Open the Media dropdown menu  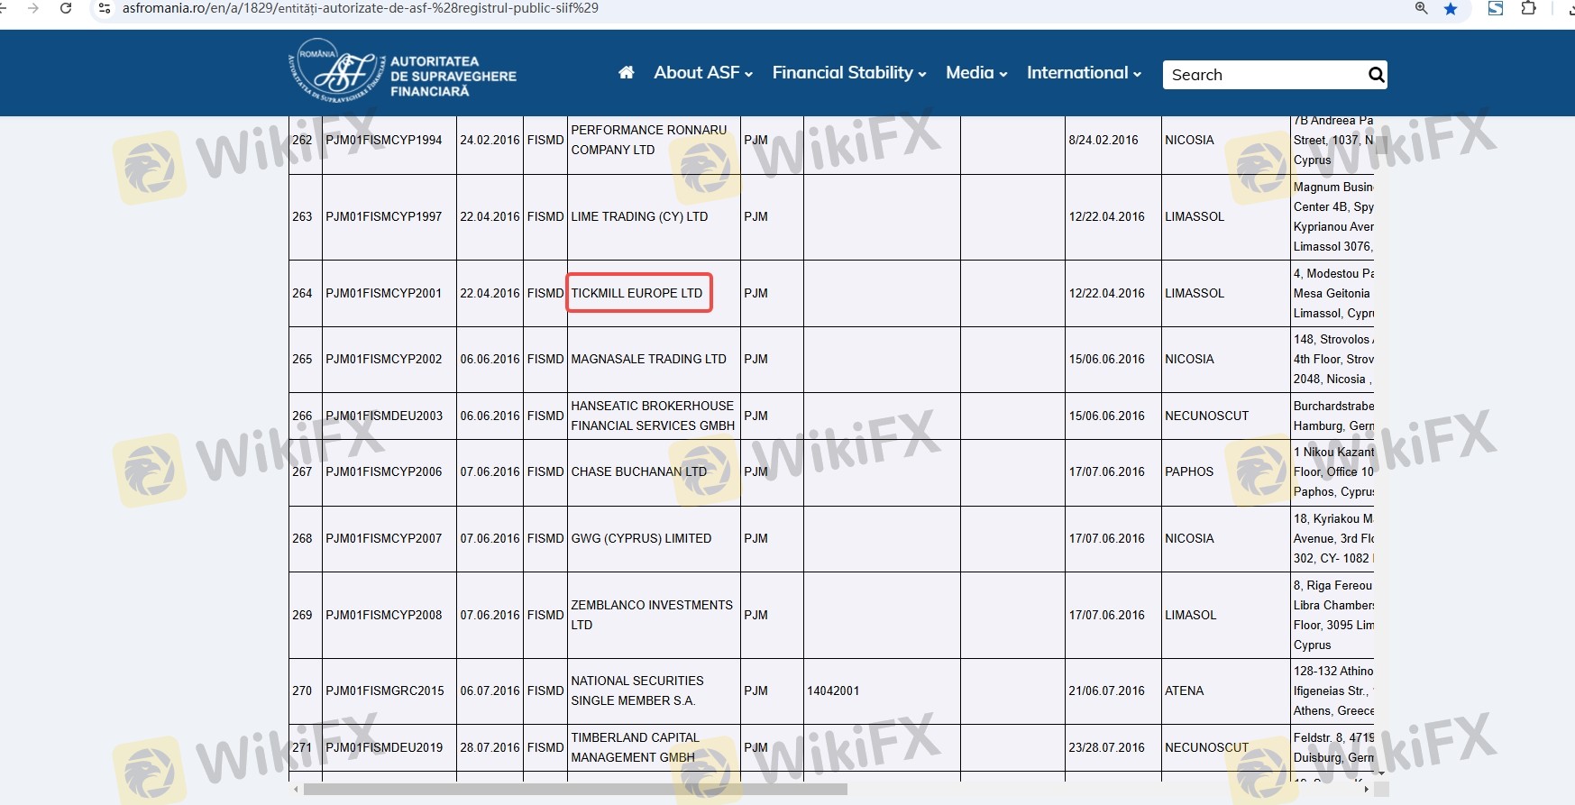click(x=975, y=73)
